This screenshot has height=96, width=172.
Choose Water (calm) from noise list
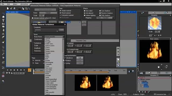click(x=49, y=83)
